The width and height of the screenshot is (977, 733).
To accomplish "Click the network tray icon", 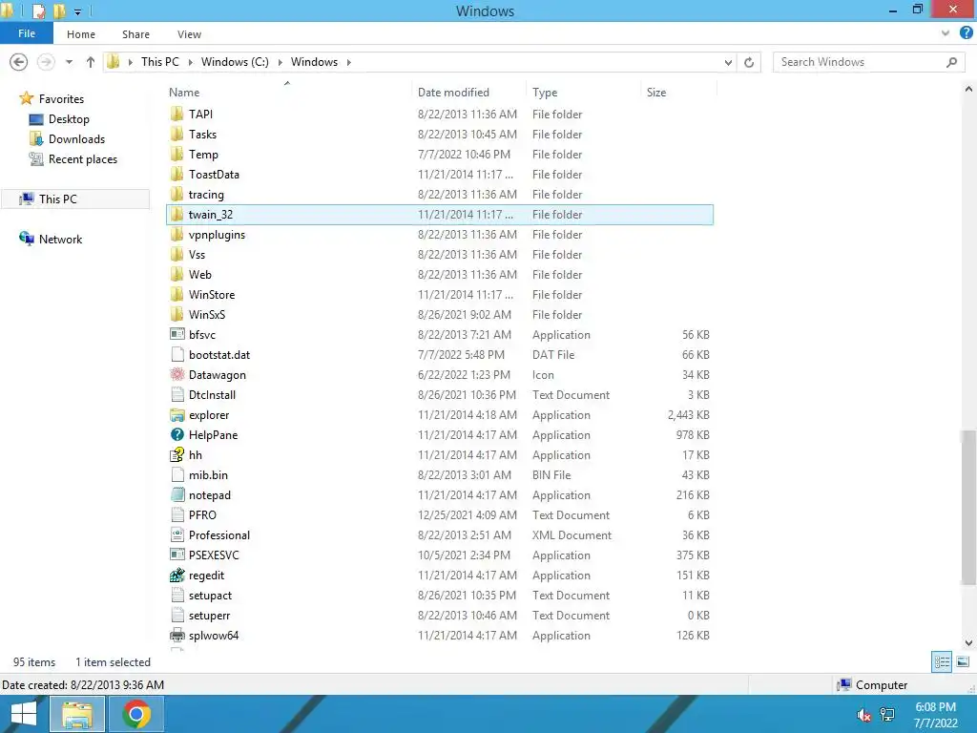I will 887,715.
